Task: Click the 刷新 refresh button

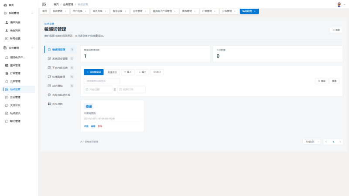Action: (336, 30)
